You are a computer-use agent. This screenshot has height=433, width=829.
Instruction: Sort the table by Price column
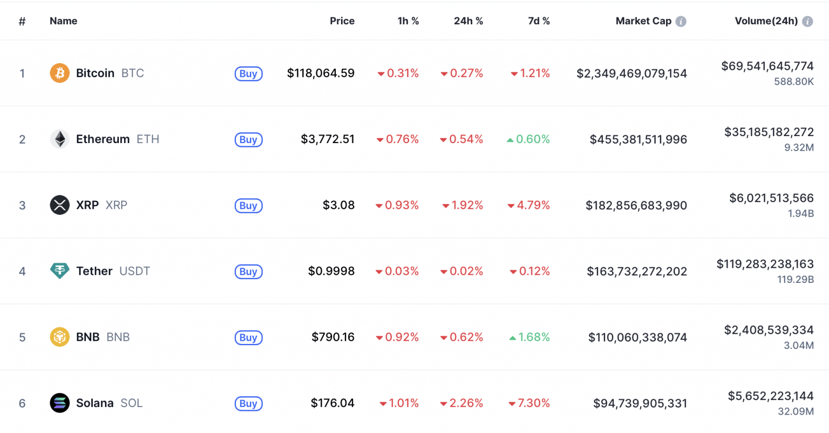(342, 21)
